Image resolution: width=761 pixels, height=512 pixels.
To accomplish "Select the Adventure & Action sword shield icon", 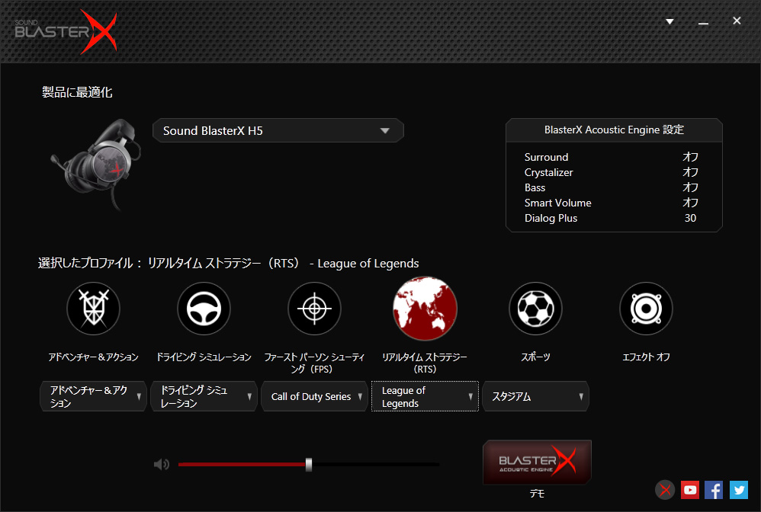I will [x=93, y=309].
